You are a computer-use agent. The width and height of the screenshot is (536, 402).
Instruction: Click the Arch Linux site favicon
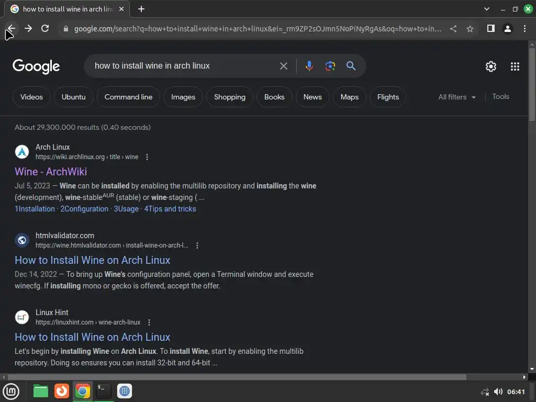coord(22,152)
